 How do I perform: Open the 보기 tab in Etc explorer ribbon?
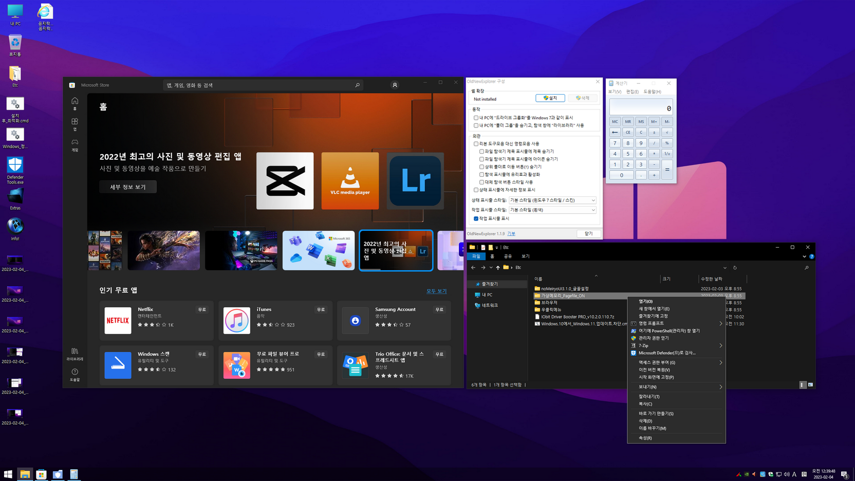[525, 256]
